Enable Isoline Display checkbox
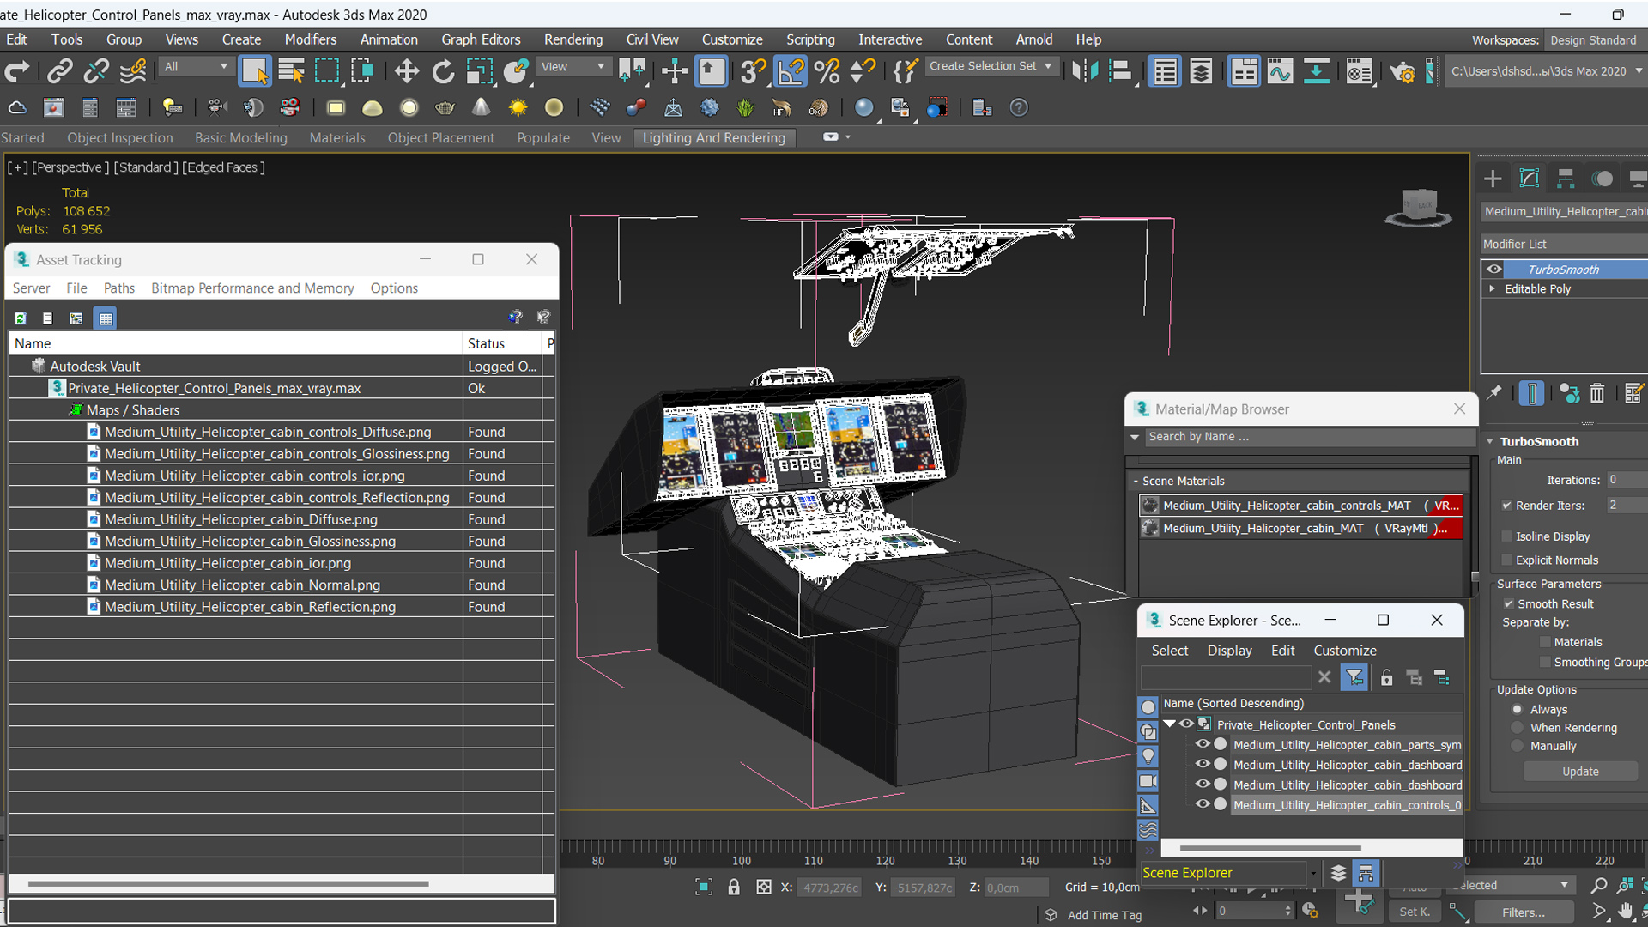Screen dimensions: 1648x927 1506,536
